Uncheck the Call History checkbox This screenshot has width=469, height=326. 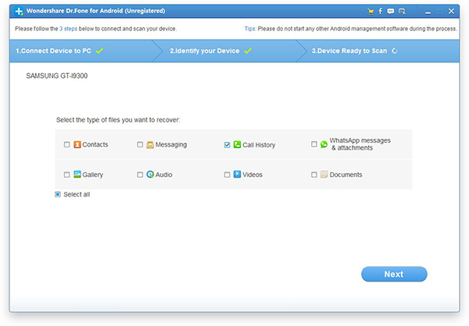point(227,145)
